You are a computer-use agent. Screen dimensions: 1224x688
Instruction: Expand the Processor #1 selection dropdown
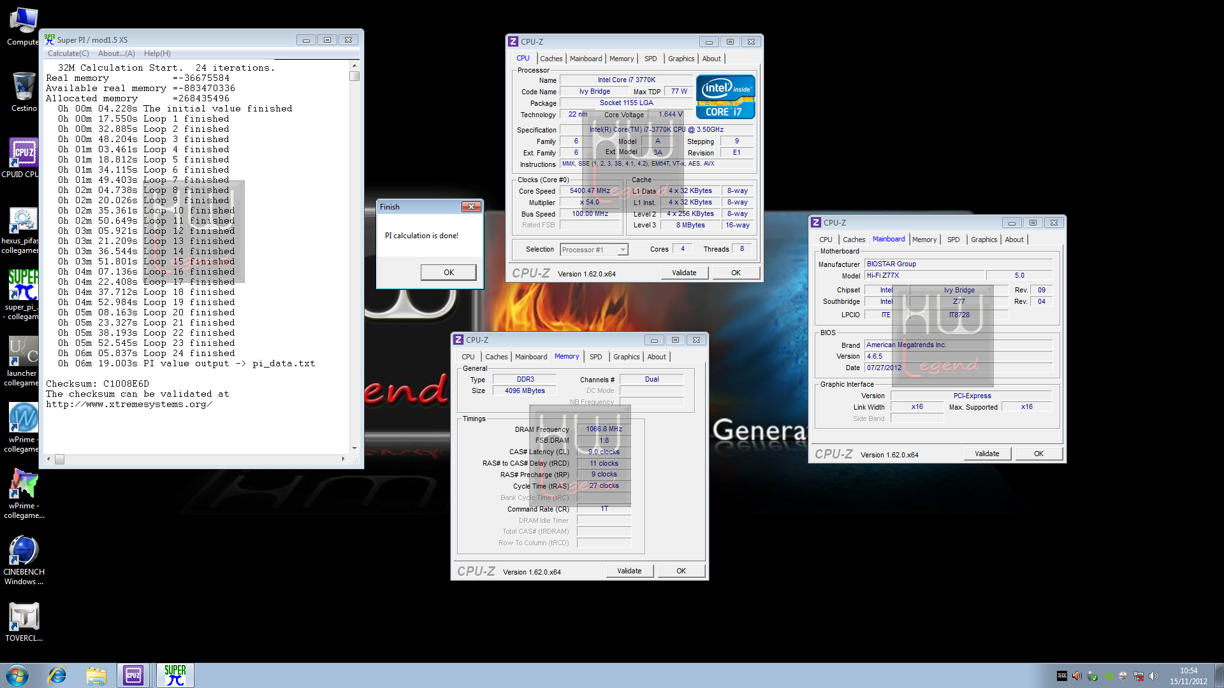point(623,250)
